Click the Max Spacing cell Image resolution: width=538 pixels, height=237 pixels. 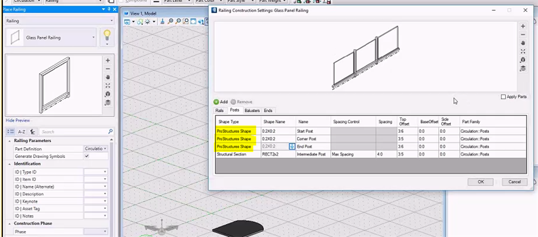tap(353, 154)
